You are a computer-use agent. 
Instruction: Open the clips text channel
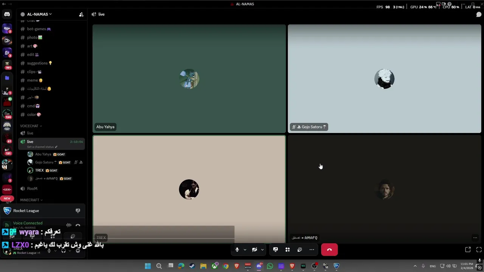(x=51, y=72)
